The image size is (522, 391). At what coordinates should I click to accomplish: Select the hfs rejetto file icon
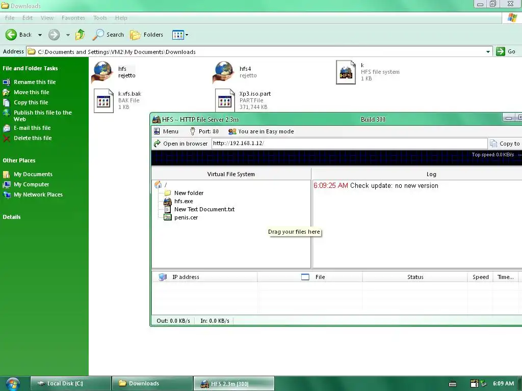pos(102,72)
